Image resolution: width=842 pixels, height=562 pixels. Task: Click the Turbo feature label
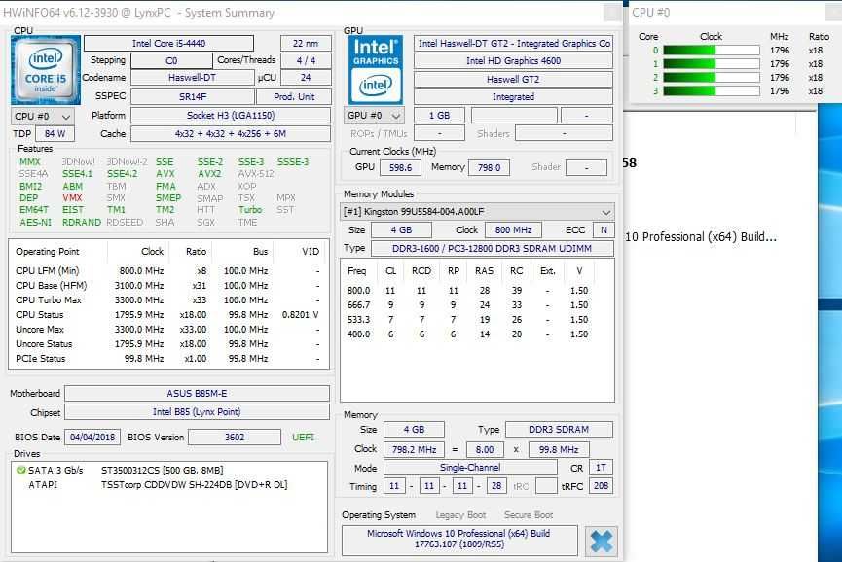tap(250, 210)
